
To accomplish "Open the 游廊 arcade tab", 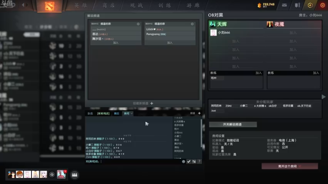I will (x=193, y=5).
